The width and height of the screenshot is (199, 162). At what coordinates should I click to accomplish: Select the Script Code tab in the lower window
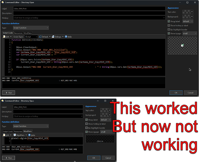(8, 131)
